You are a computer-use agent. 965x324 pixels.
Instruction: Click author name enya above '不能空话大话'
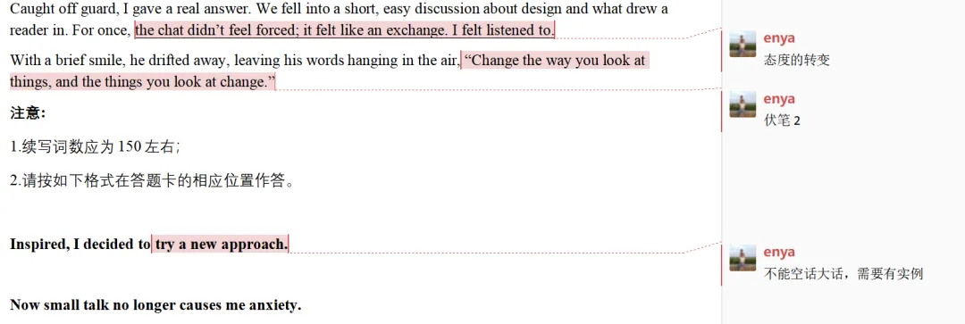click(778, 252)
